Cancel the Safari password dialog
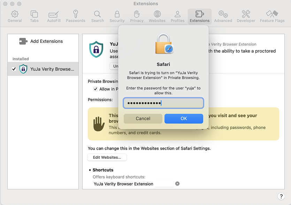Image resolution: width=291 pixels, height=205 pixels. [x=143, y=118]
